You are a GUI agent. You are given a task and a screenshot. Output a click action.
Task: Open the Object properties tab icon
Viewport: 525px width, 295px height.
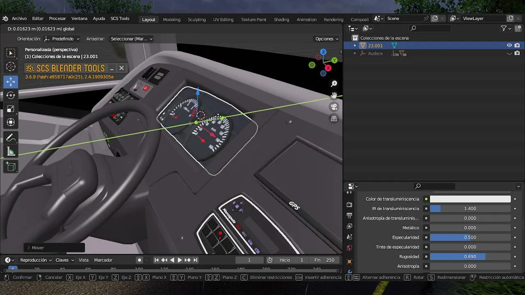coord(349,261)
